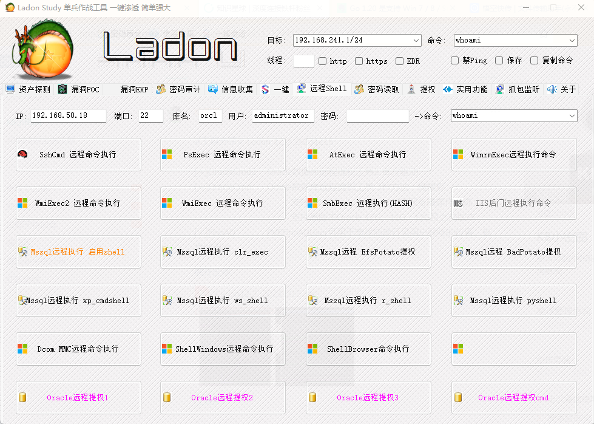The height and width of the screenshot is (424, 594).
Task: Expand the 目标 target dropdown
Action: 416,40
